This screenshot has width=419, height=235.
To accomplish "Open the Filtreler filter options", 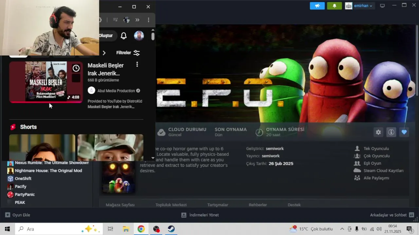I will (128, 53).
